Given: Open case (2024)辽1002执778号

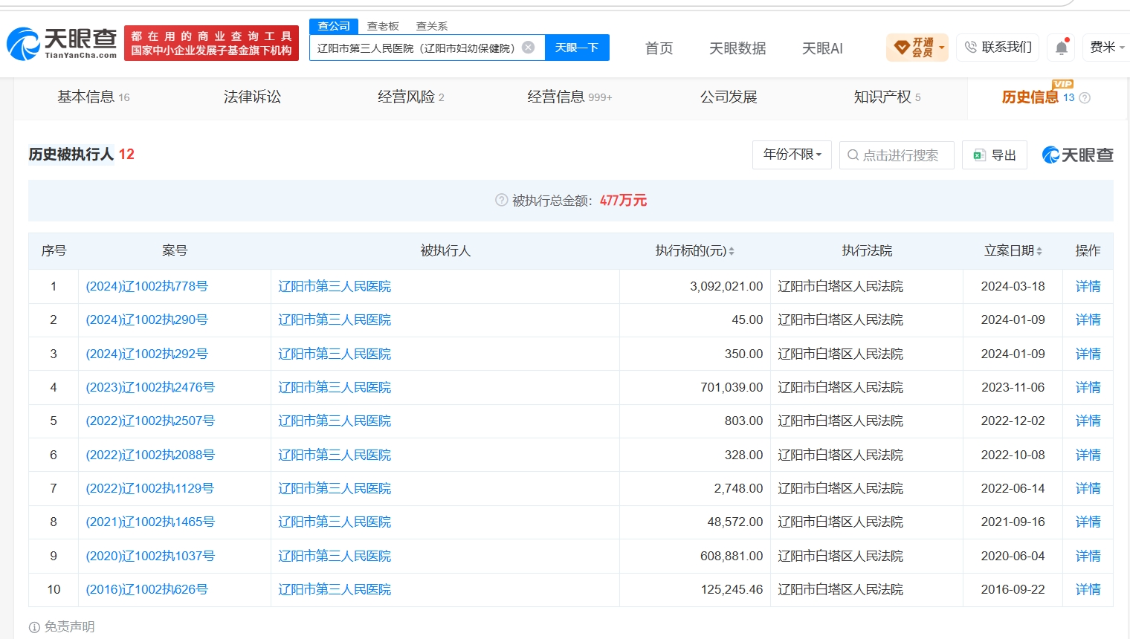Looking at the screenshot, I should (147, 286).
